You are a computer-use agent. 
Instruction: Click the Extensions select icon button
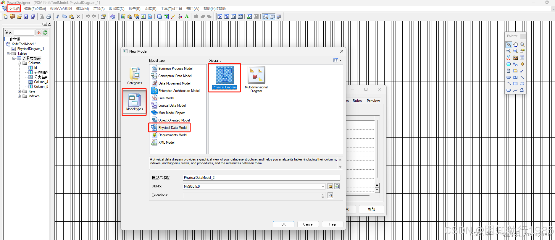[x=330, y=195]
